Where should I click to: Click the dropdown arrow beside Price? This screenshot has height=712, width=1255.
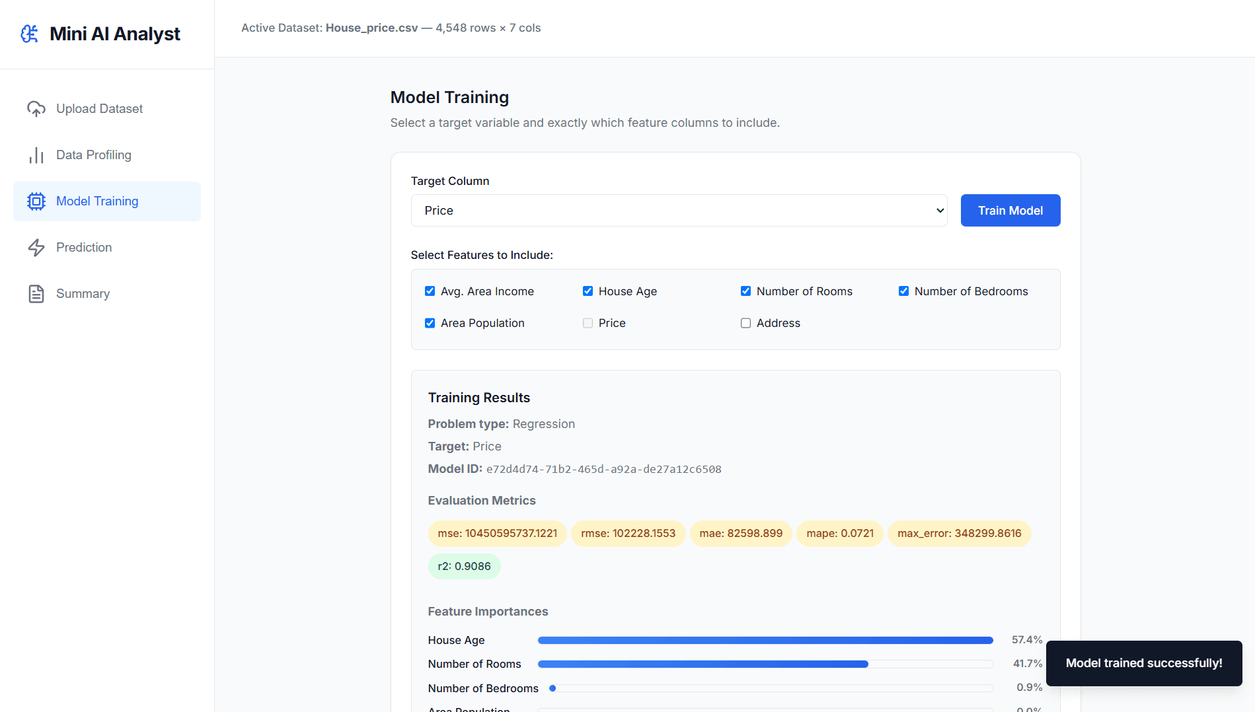click(x=940, y=211)
